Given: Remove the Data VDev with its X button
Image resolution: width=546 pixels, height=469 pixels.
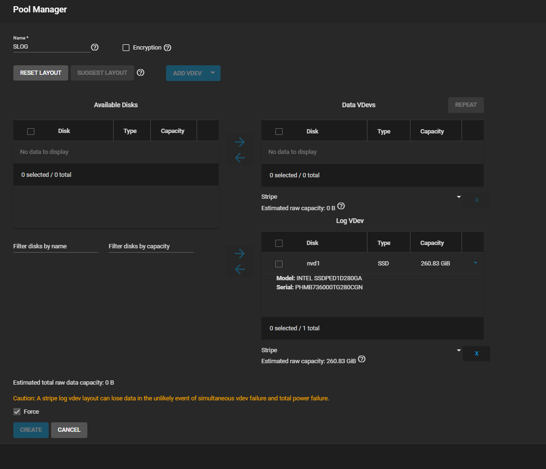Looking at the screenshot, I should [x=476, y=200].
